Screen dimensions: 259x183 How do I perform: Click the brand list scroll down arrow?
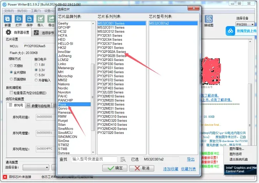click(93, 152)
